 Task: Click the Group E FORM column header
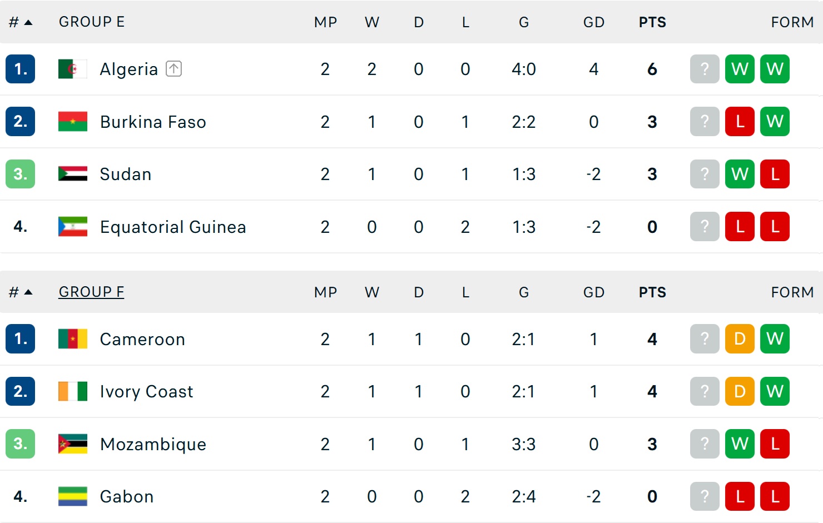coord(792,22)
